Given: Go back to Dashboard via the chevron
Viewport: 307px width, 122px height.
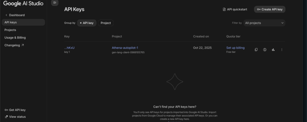Looking at the screenshot, I should [6, 15].
